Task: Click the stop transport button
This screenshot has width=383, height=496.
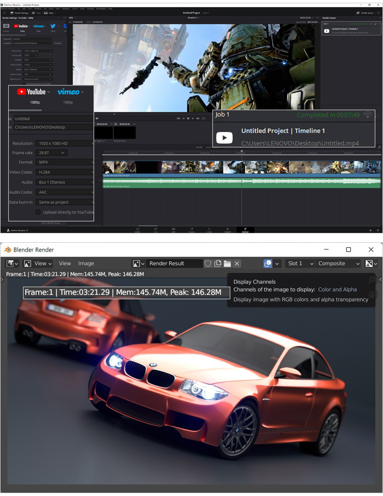Action: click(188, 118)
